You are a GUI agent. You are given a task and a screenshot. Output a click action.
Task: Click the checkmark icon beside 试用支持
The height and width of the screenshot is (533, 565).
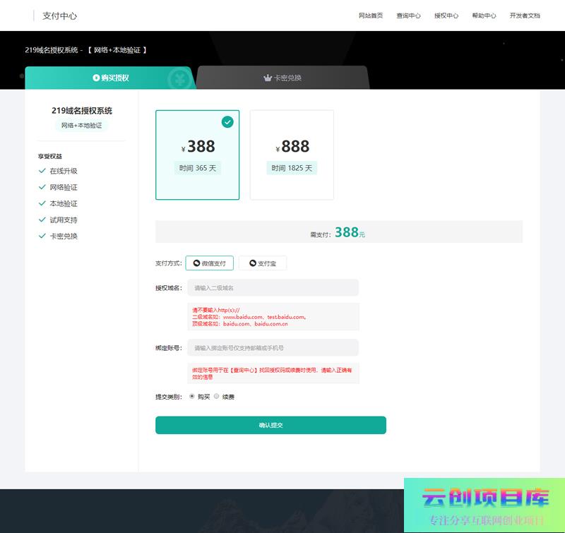coord(42,220)
